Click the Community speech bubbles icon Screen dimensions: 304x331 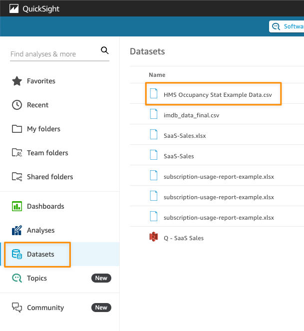click(17, 308)
